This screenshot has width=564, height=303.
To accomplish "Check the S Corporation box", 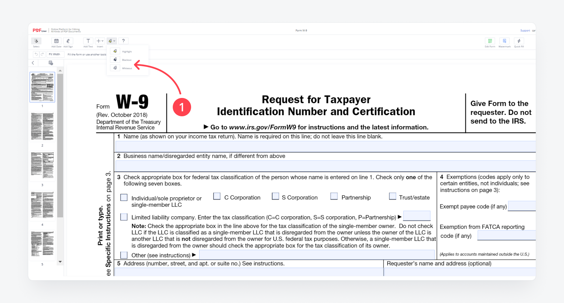I will coord(275,196).
